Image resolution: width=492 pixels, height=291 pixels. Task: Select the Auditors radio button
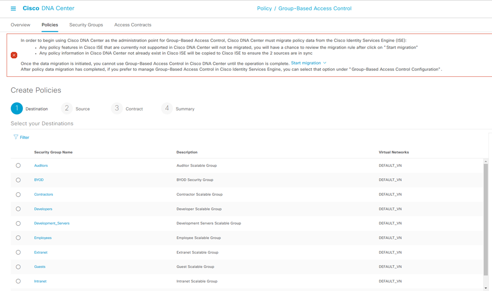(x=18, y=165)
